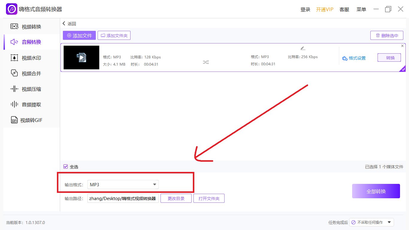Toggle the file's selected checkmark corner
Screen dimensions: 409x230
coord(403,69)
